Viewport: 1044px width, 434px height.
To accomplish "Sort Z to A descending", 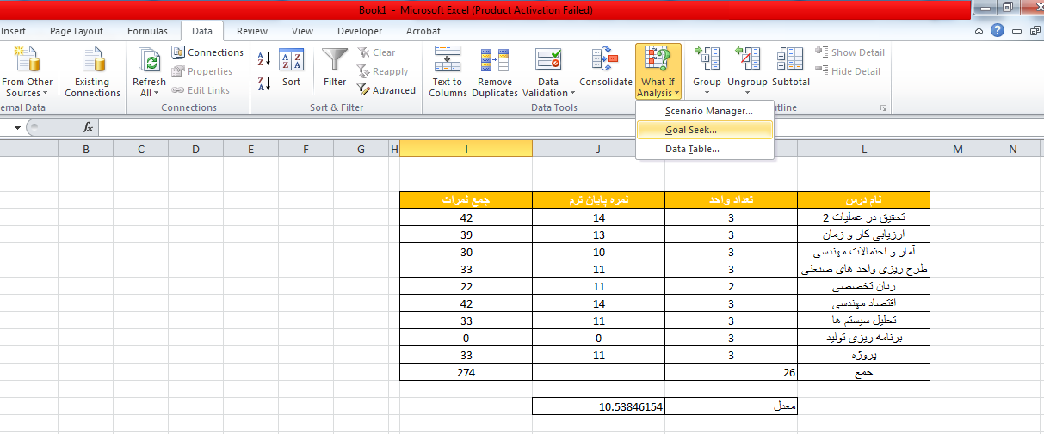I will (264, 83).
